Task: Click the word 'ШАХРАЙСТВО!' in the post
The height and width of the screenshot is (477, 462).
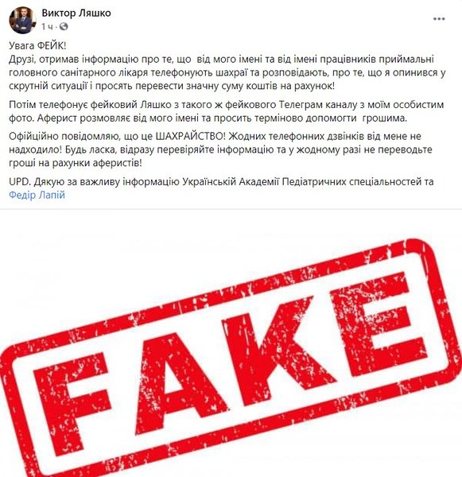Action: pyautogui.click(x=191, y=136)
